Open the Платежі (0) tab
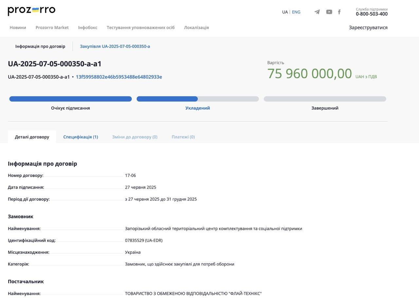Viewport: 419px width, 302px height. [183, 137]
